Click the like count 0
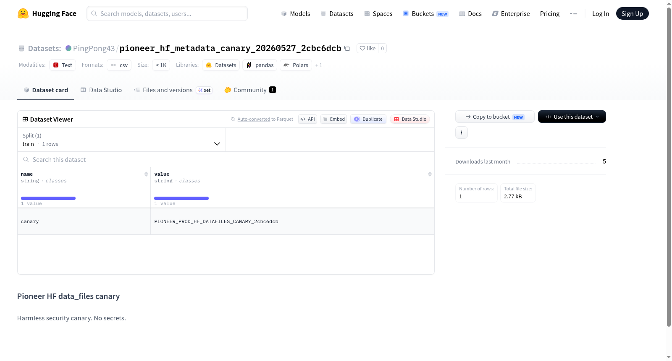This screenshot has width=672, height=361. 382,48
